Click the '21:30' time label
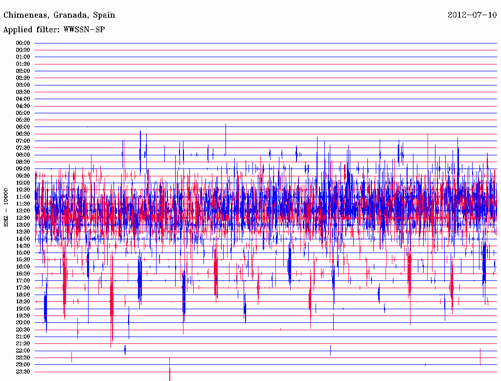Screen dimensions: 501x381 tap(23, 344)
